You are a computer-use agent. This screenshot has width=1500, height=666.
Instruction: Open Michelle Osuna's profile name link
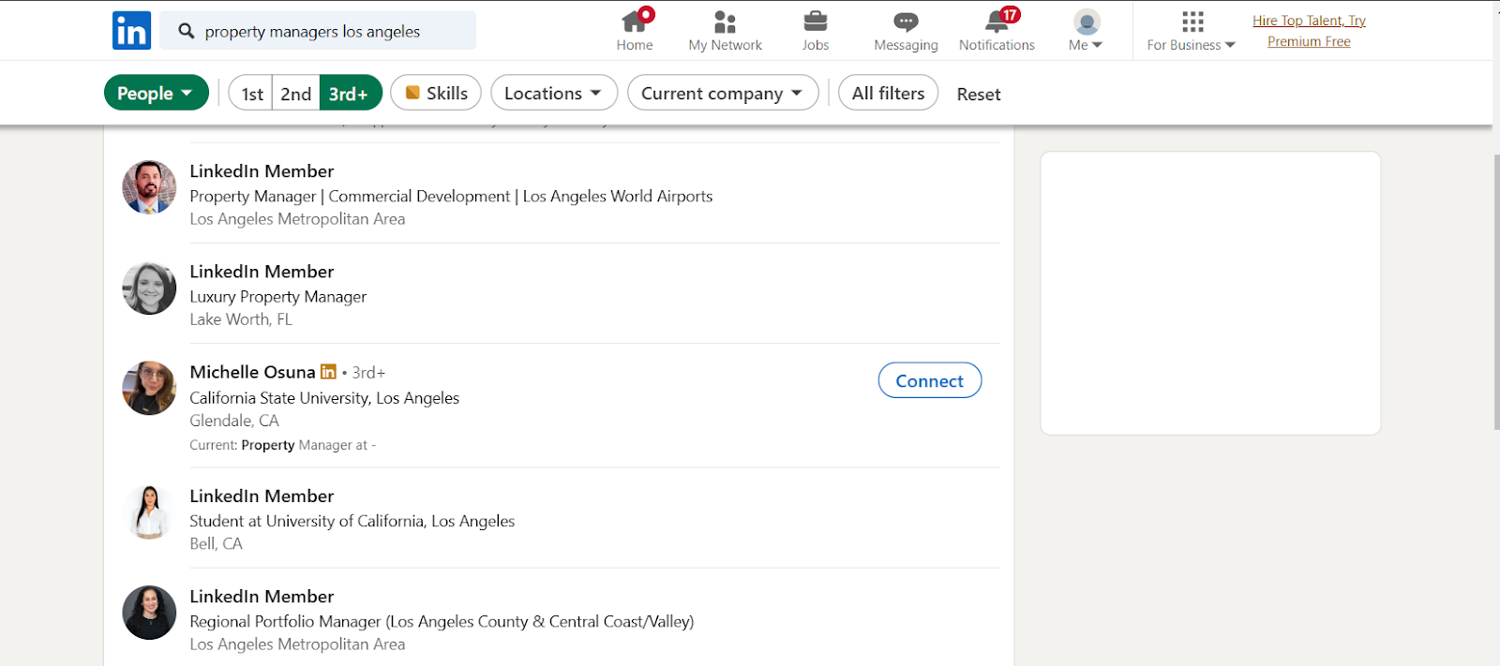252,372
